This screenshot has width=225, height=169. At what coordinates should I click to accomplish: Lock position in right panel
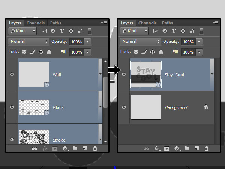152,52
